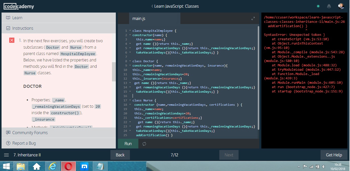This screenshot has height=171, width=350.
Task: Expand the code editor to fullscreen
Action: click(253, 18)
